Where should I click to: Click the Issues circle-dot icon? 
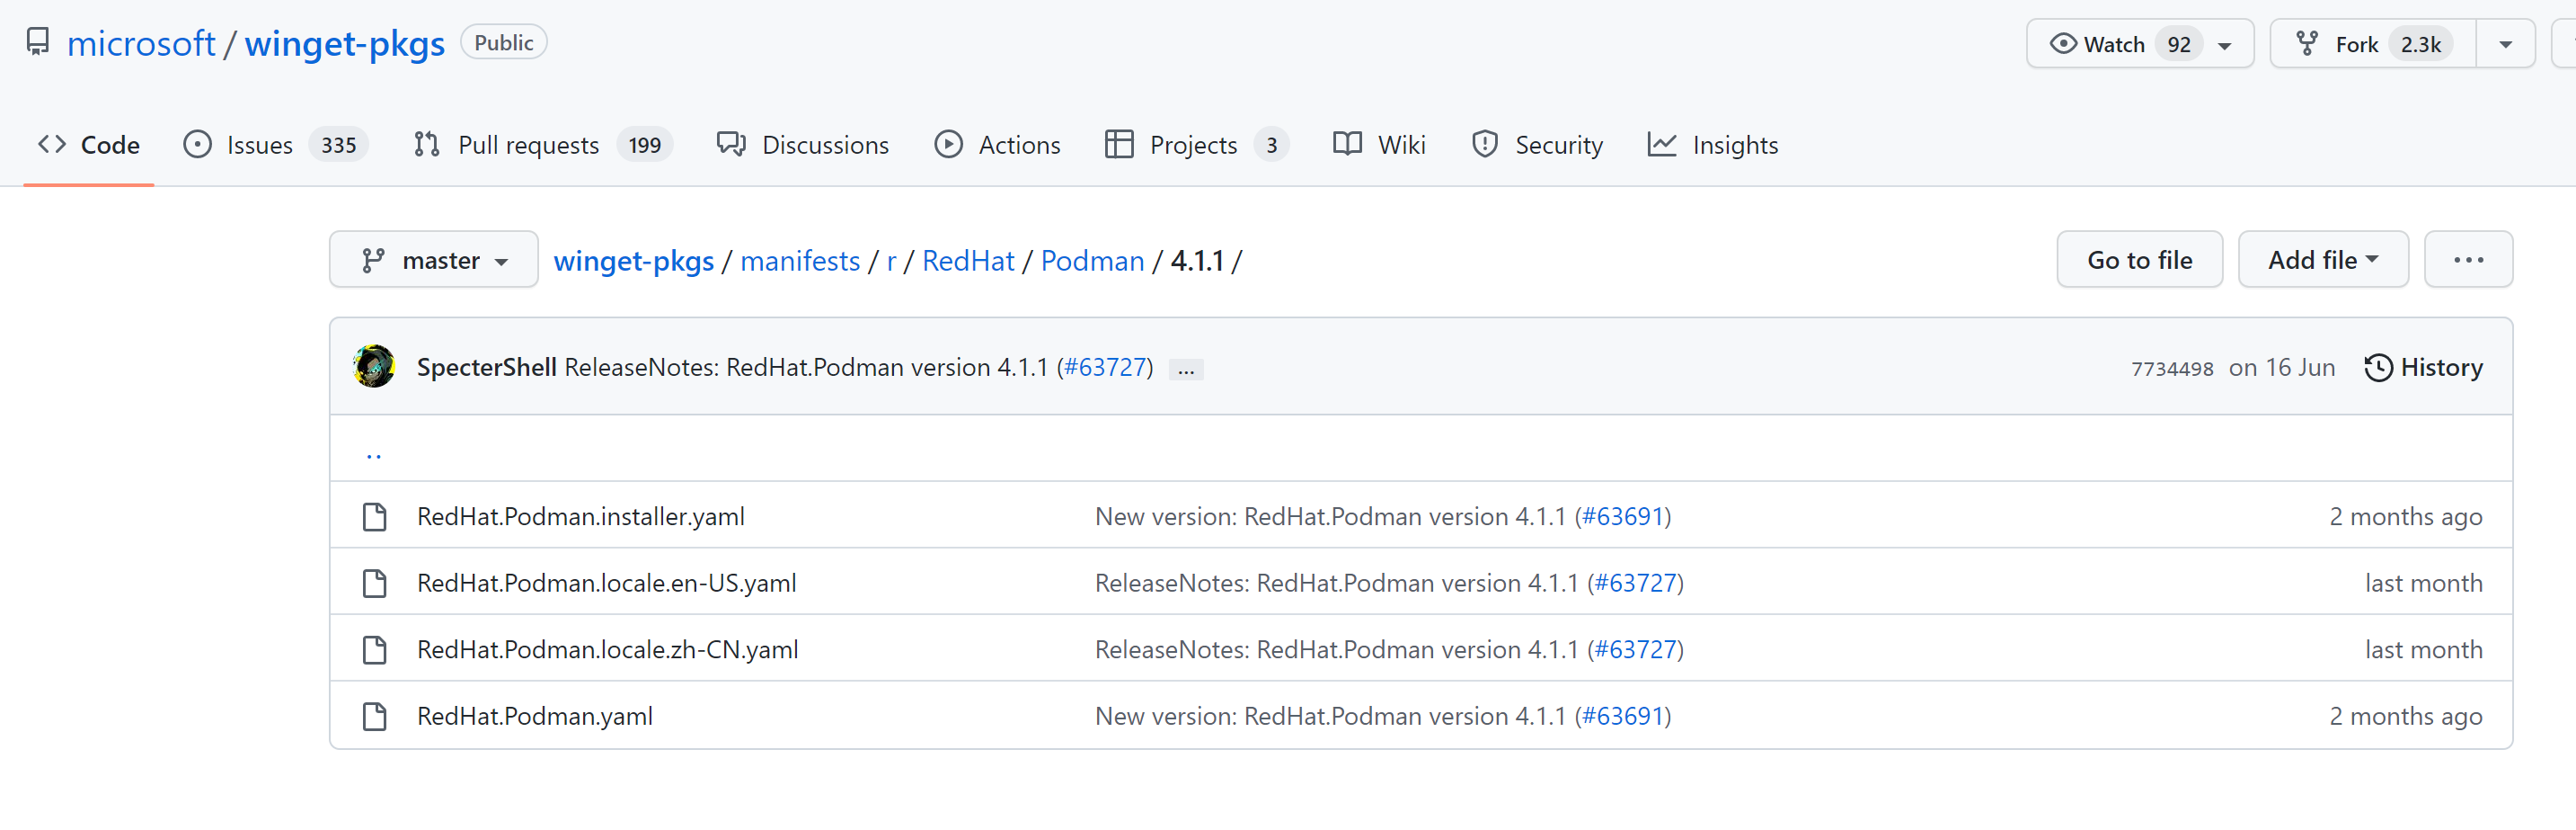(198, 144)
